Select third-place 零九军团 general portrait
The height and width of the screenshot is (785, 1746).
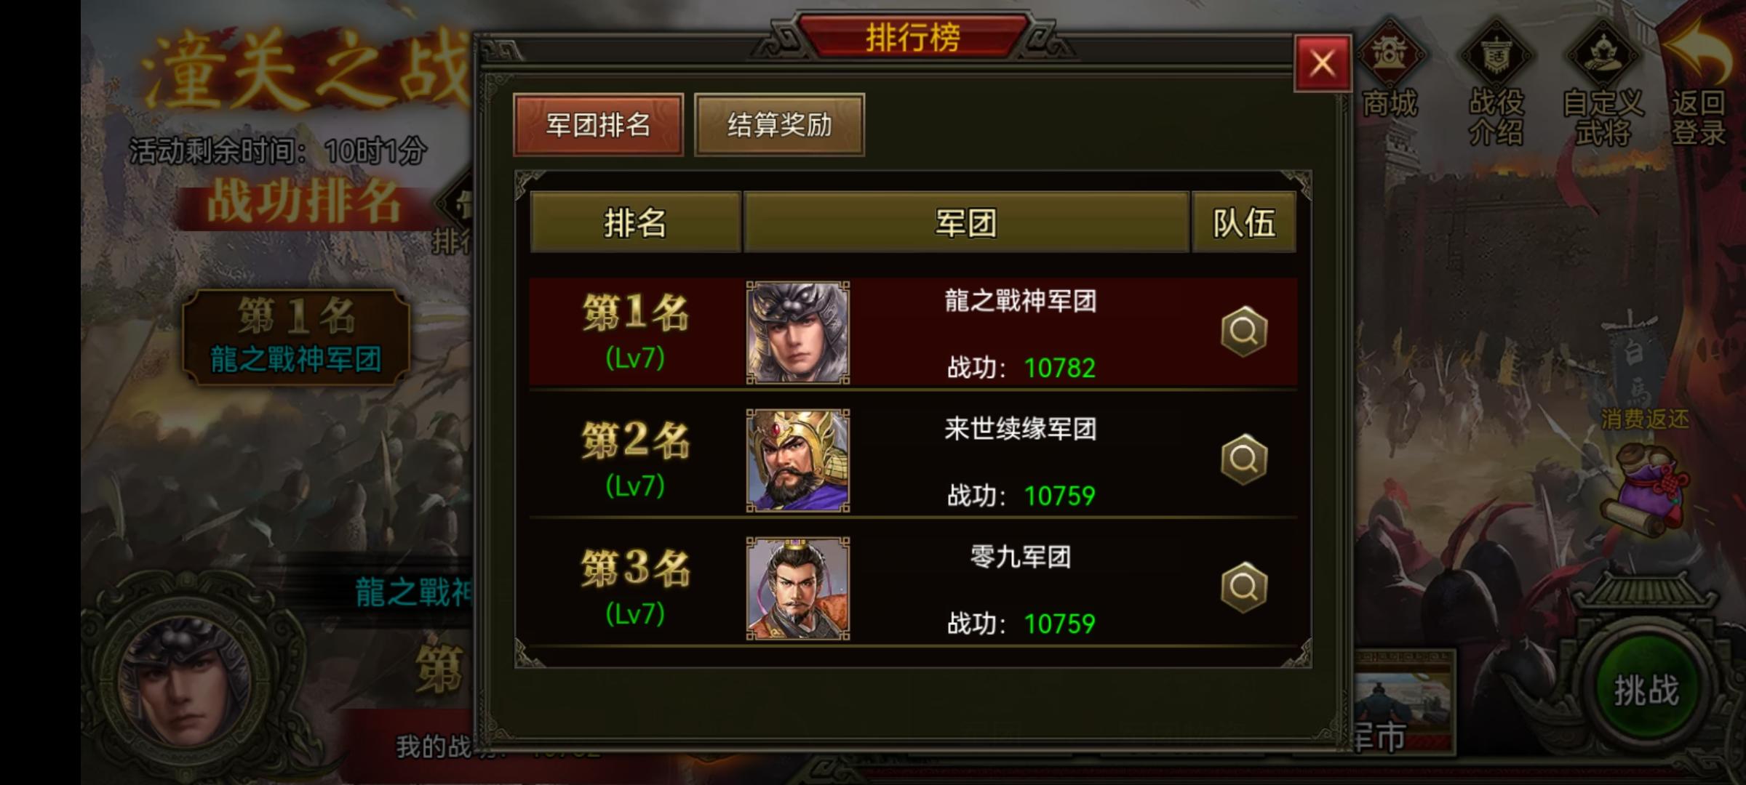pos(798,589)
